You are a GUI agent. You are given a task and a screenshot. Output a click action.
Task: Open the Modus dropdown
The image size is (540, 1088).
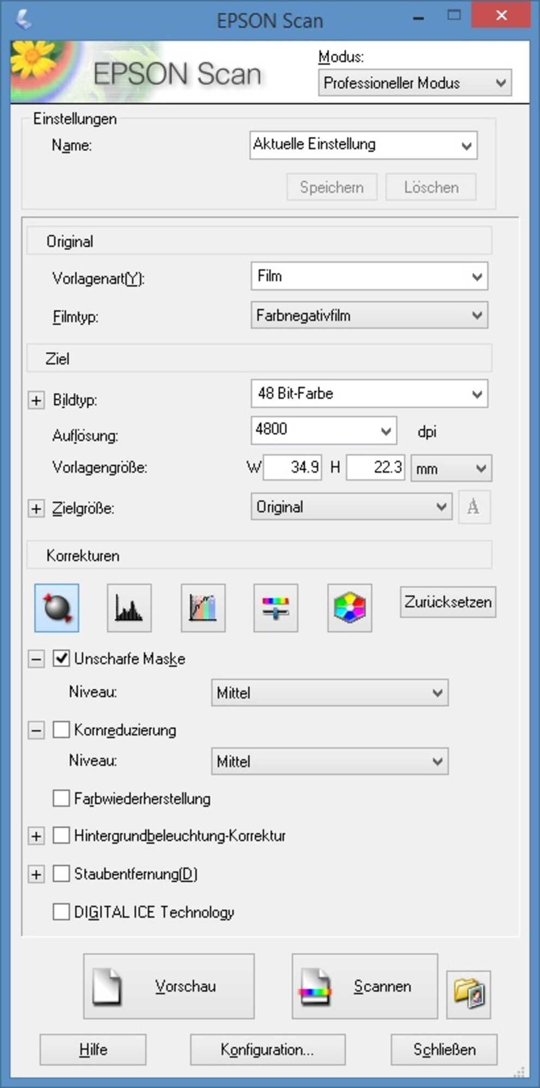click(x=415, y=83)
